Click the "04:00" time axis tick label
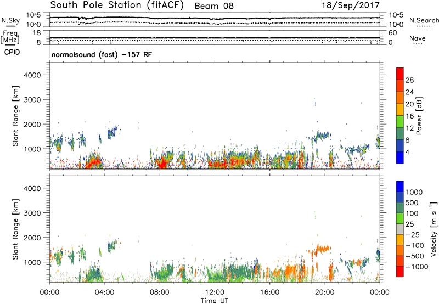 click(104, 292)
